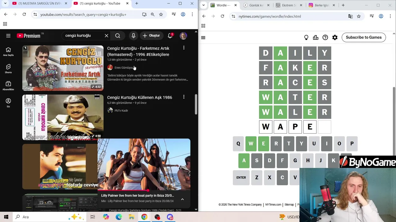Screen dimensions: 396x222
Task: Bookmark the Wordle page with star icon
Action: 359,16
